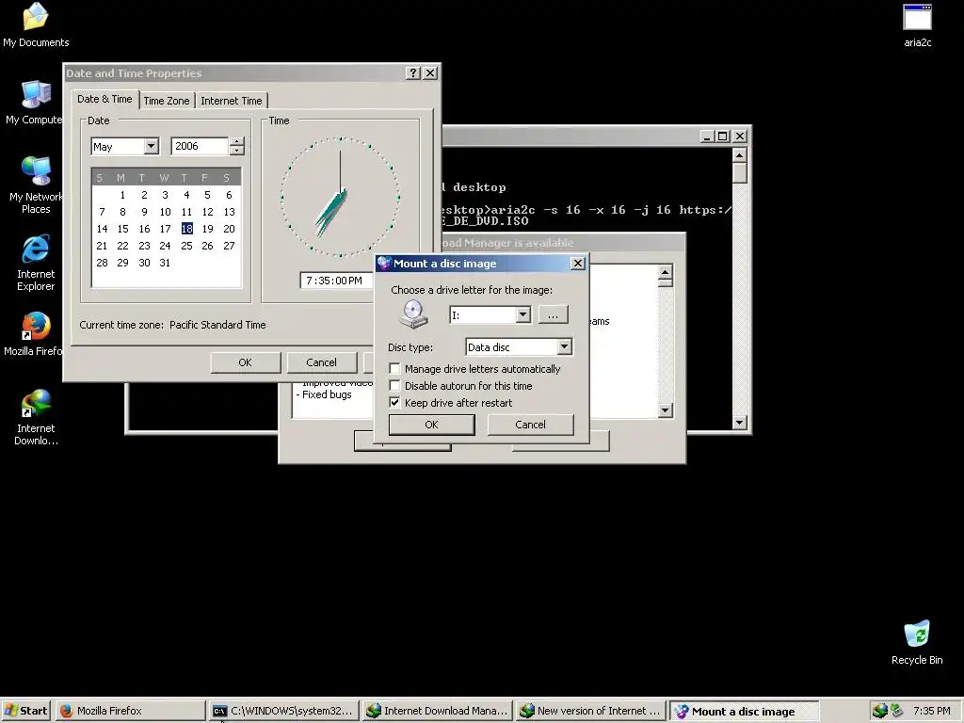Select the aria2c desktop icon
The image size is (964, 723).
(917, 24)
